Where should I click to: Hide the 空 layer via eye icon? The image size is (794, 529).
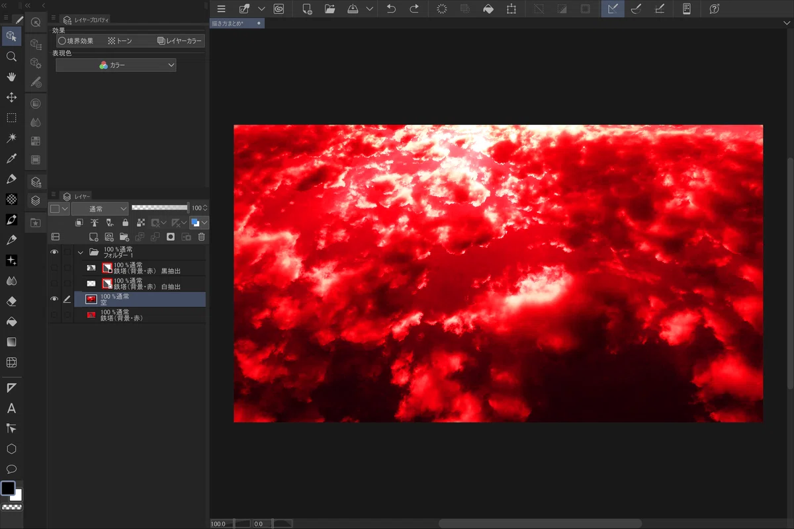tap(54, 300)
